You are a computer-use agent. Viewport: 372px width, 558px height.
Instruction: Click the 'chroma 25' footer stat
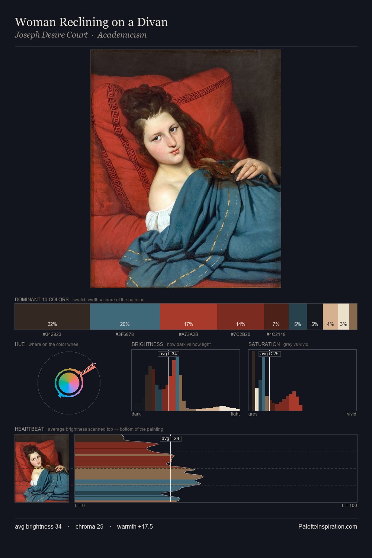point(89,527)
